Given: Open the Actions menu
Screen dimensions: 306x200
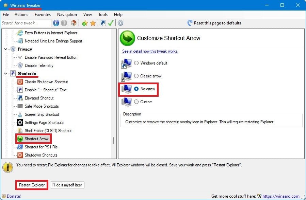Looking at the screenshot, I should (21, 15).
